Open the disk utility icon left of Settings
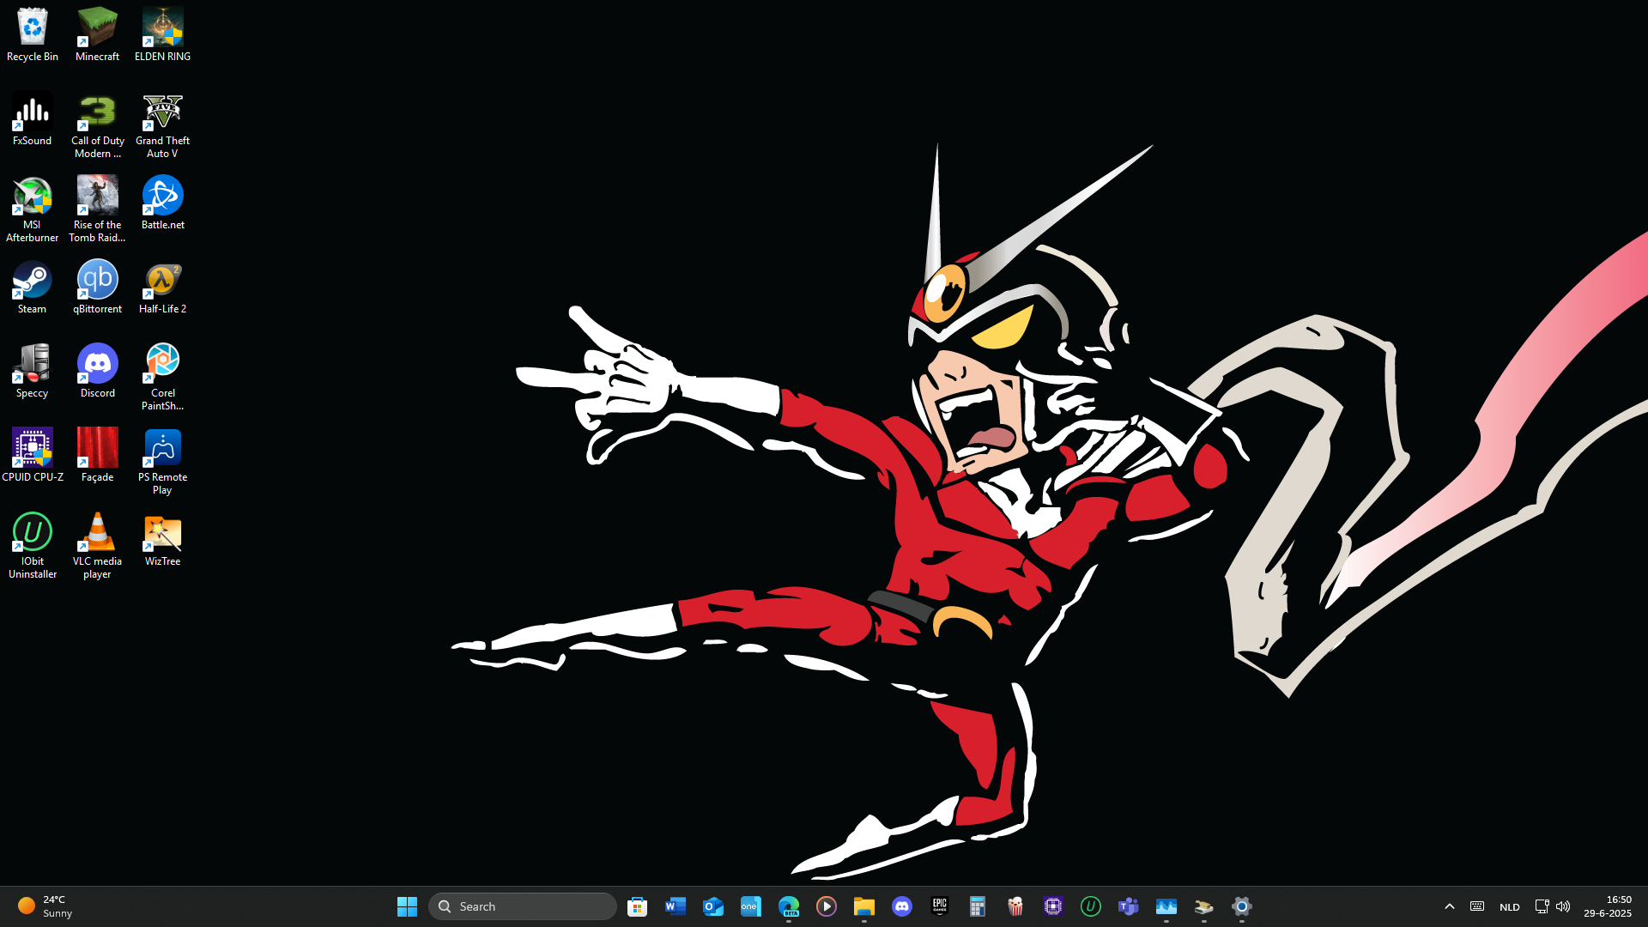This screenshot has width=1648, height=927. coord(1204,906)
